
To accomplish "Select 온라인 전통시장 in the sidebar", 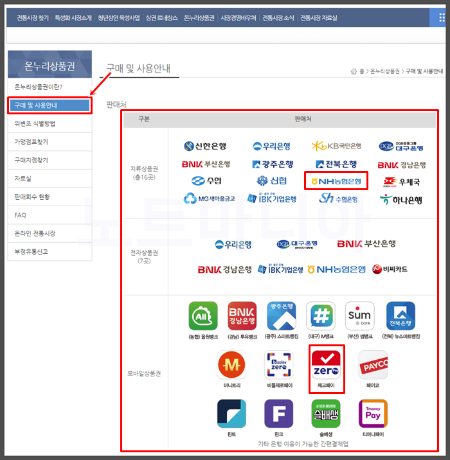I will tap(50, 233).
